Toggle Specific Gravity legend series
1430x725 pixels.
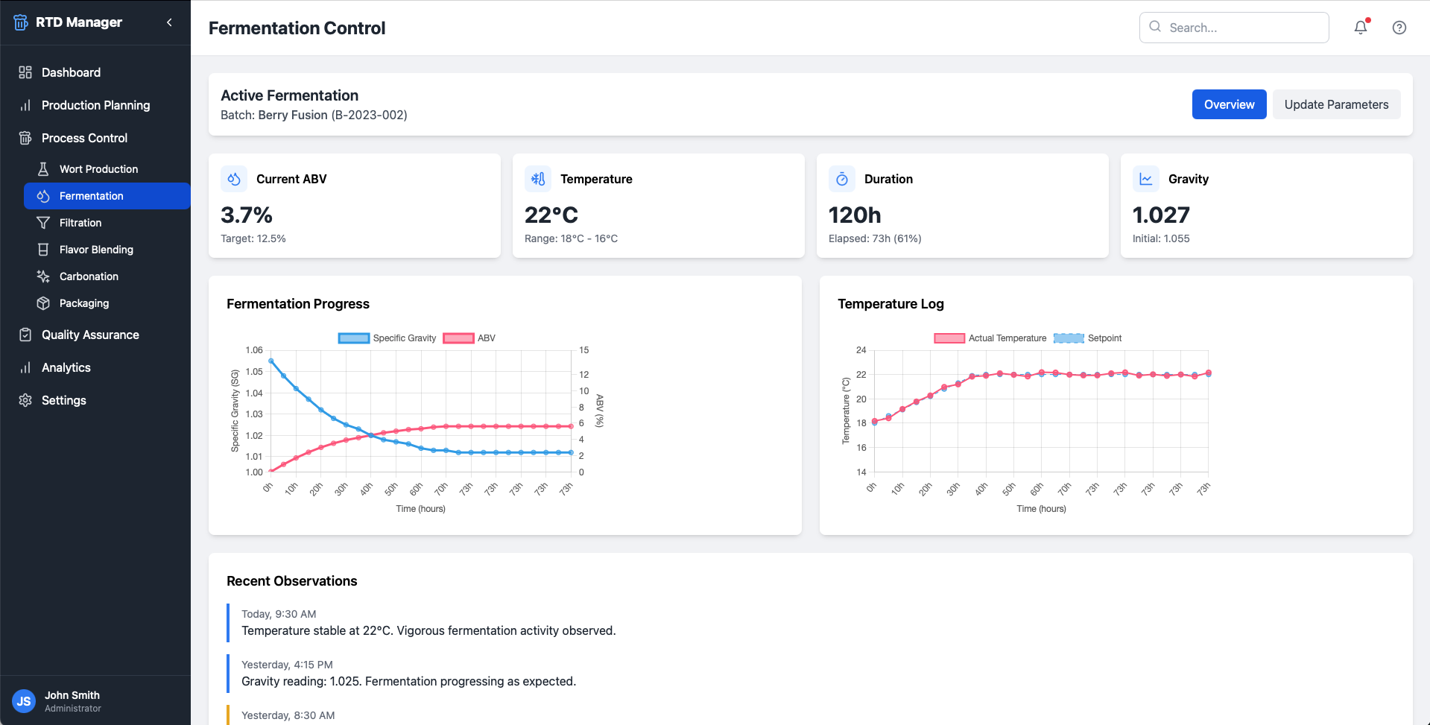(x=387, y=338)
